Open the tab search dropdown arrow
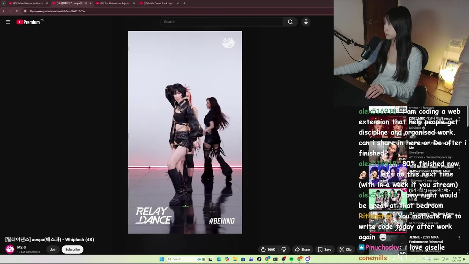Viewport: 469px width, 264px height. [x=3, y=3]
